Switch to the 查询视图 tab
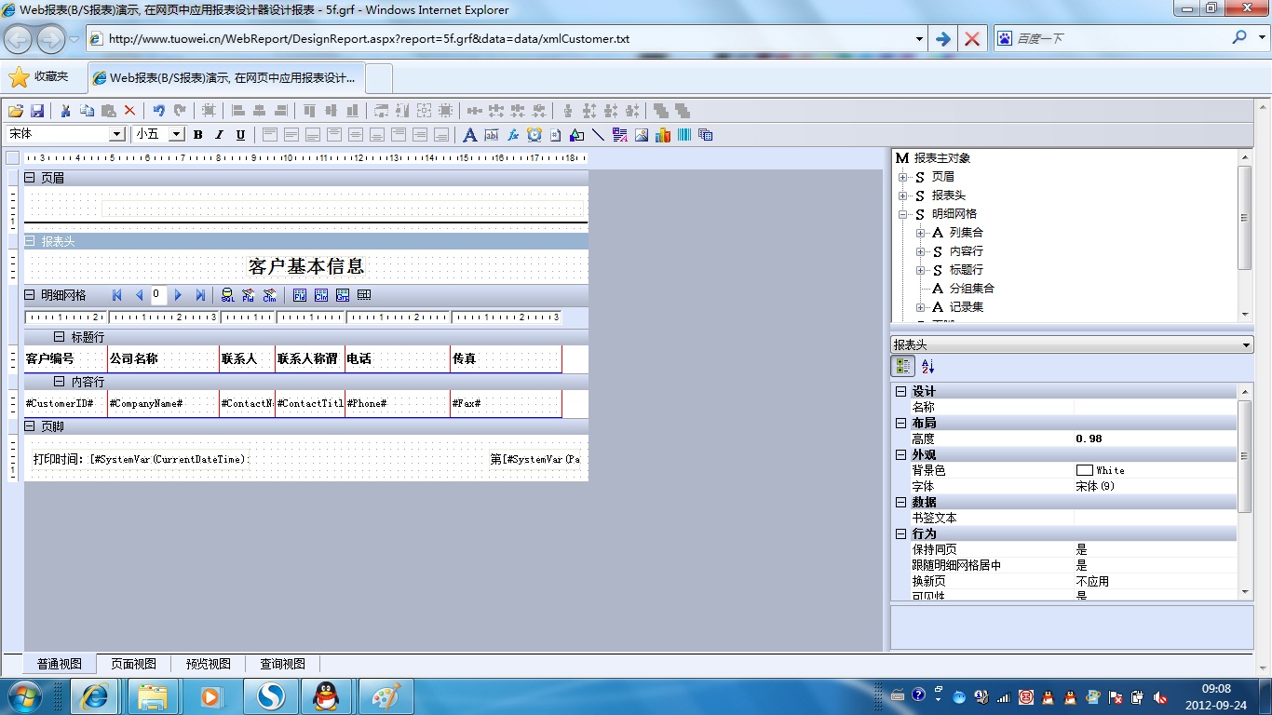1272x715 pixels. [282, 664]
